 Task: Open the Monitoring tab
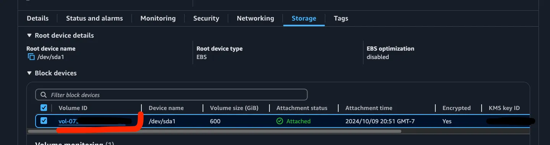click(158, 18)
